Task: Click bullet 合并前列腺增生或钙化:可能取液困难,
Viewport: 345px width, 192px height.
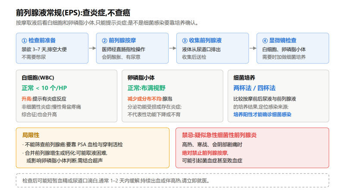Action: 65,153
